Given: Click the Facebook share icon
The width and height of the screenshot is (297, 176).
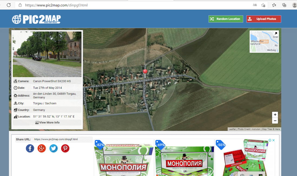Looking at the screenshot, I should click(x=30, y=148).
